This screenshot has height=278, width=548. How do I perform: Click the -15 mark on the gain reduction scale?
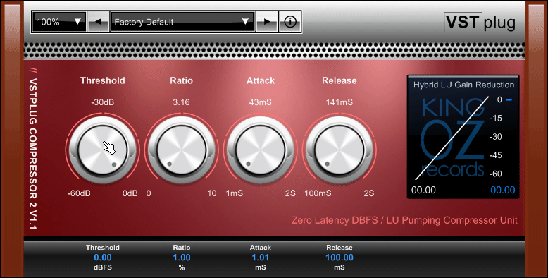(x=496, y=119)
